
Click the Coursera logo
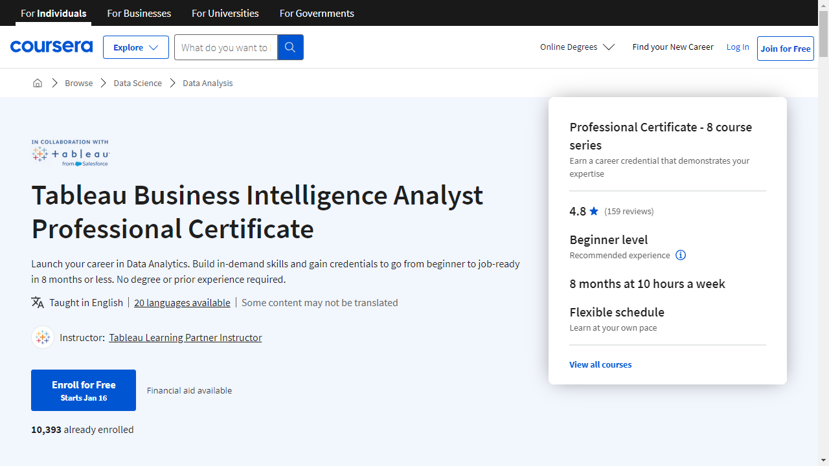[x=51, y=47]
